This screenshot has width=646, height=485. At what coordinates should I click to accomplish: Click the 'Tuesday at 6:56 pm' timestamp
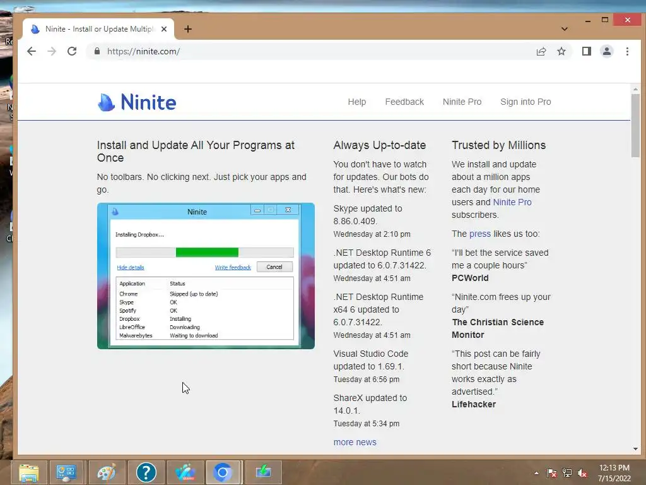[x=367, y=380]
